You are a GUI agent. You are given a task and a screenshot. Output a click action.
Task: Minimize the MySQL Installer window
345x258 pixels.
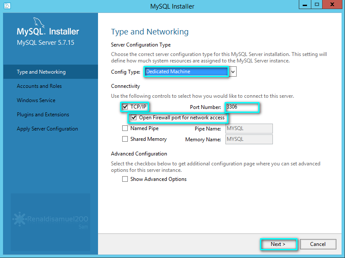[305, 5]
